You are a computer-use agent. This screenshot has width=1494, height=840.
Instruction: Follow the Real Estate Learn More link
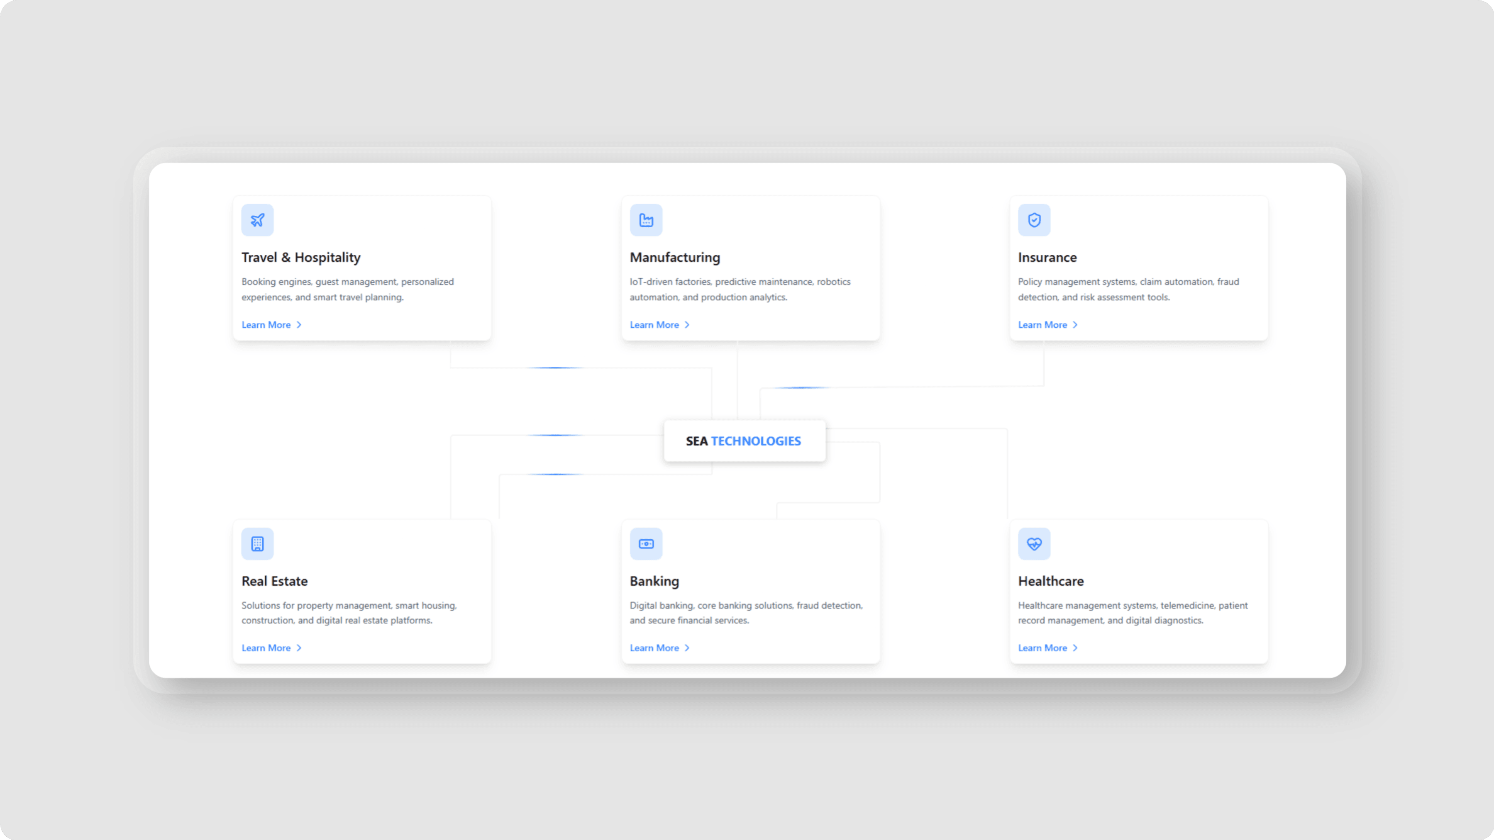266,648
